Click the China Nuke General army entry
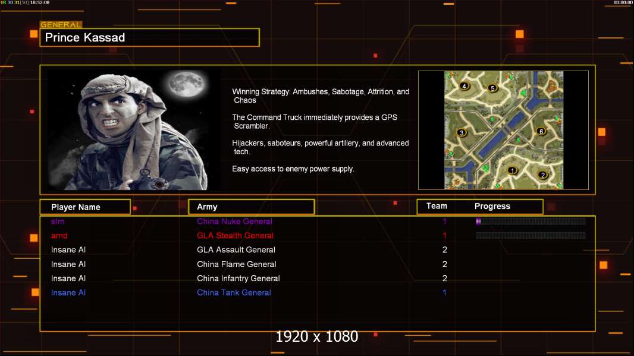 pos(234,221)
